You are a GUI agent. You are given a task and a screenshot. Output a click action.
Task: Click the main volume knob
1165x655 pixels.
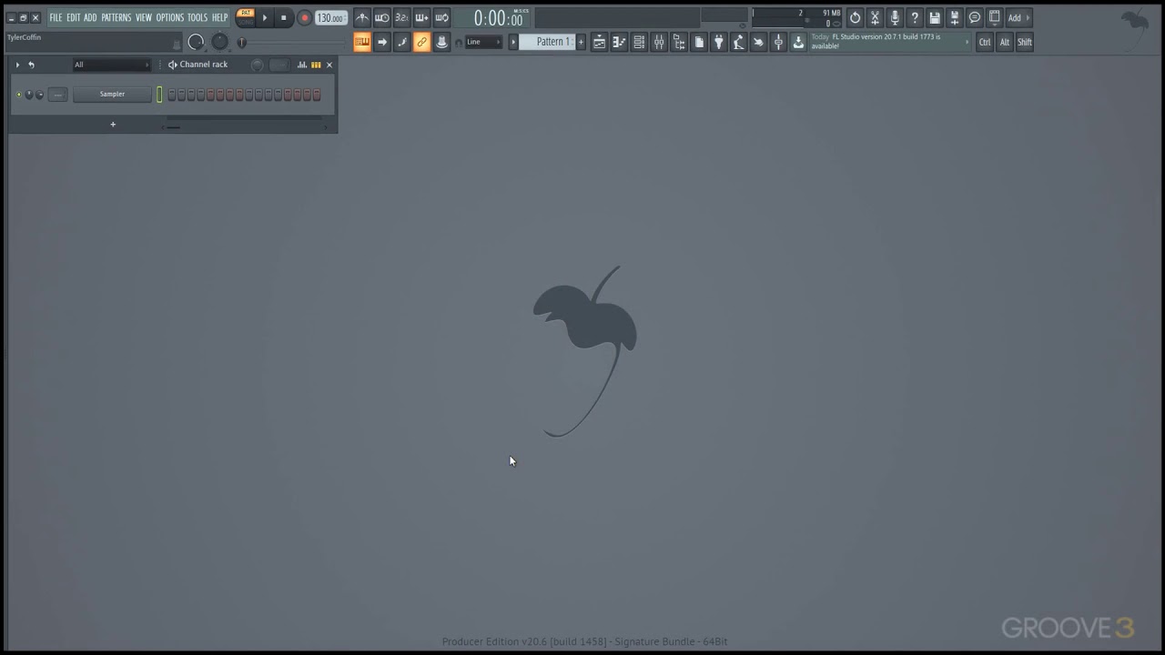(x=196, y=42)
